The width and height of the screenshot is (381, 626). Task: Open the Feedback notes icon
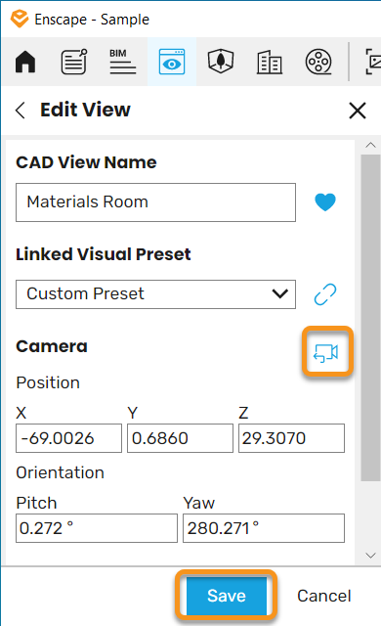pos(74,62)
